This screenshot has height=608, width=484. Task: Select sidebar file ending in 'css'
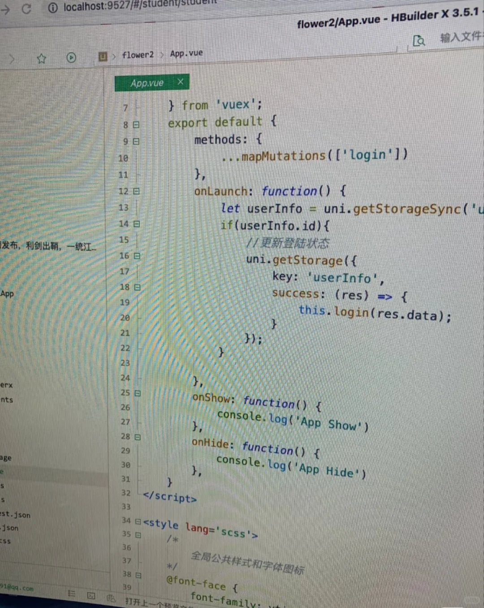pyautogui.click(x=5, y=541)
